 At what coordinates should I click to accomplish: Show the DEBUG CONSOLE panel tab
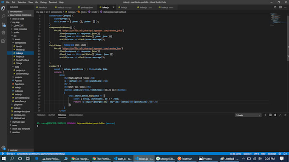pos(76,115)
